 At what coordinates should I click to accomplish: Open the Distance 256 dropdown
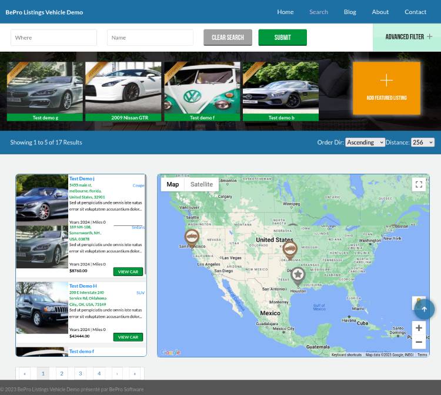tap(423, 143)
